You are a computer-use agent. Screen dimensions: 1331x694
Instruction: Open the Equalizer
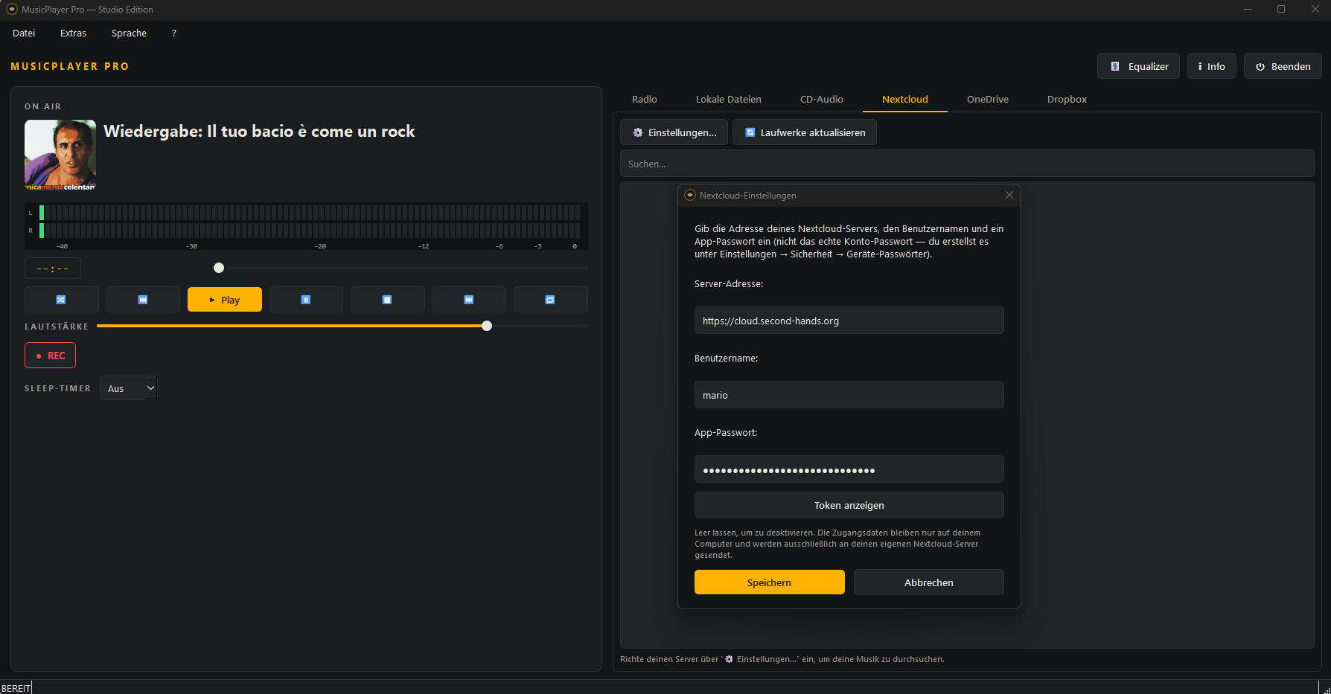point(1138,66)
